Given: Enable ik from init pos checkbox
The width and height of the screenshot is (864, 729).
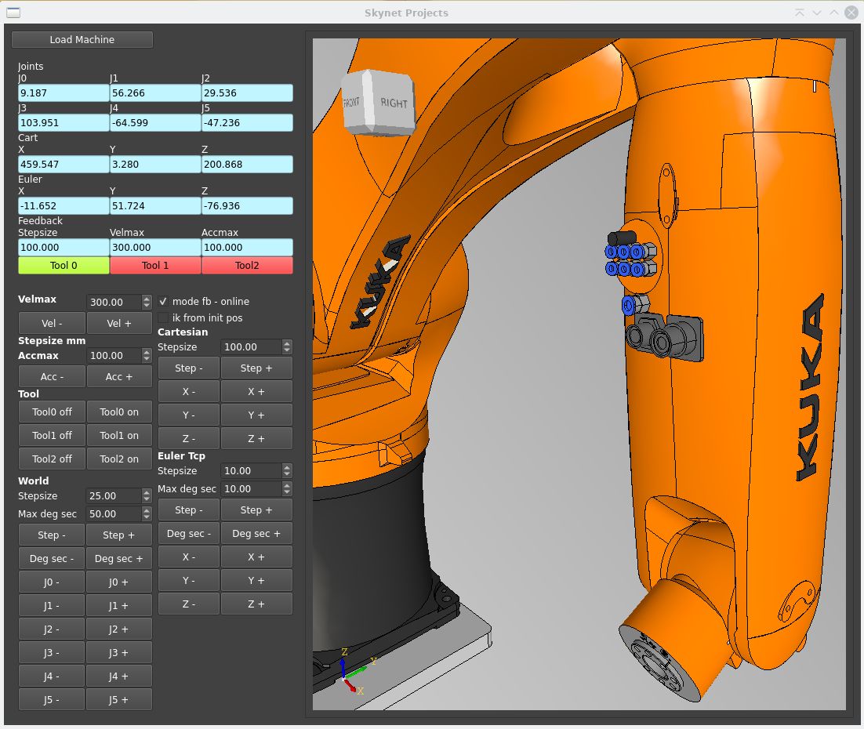Looking at the screenshot, I should tap(163, 318).
